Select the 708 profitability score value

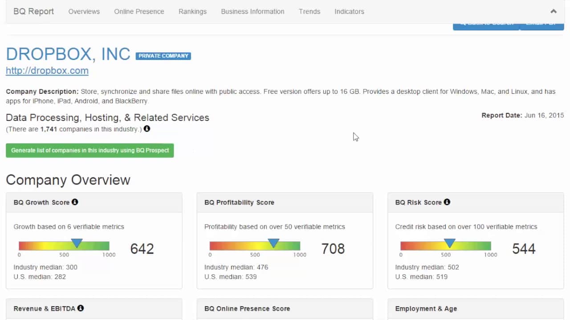pos(333,248)
